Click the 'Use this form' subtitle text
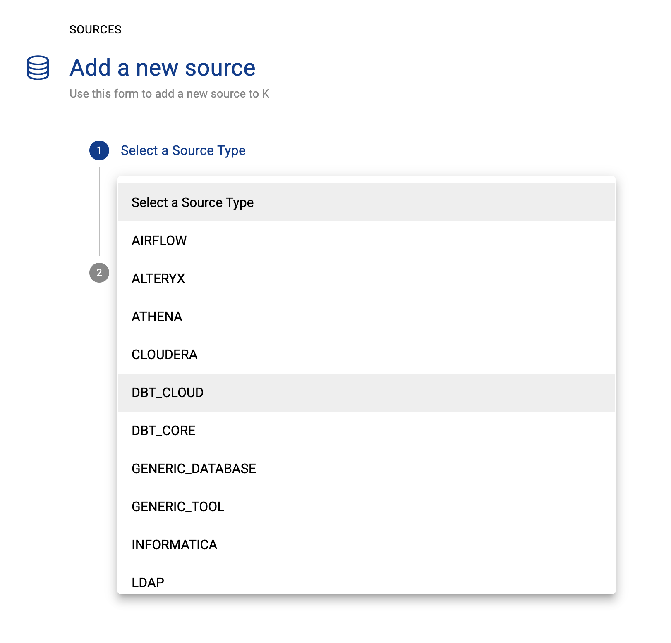This screenshot has height=643, width=671. 169,94
